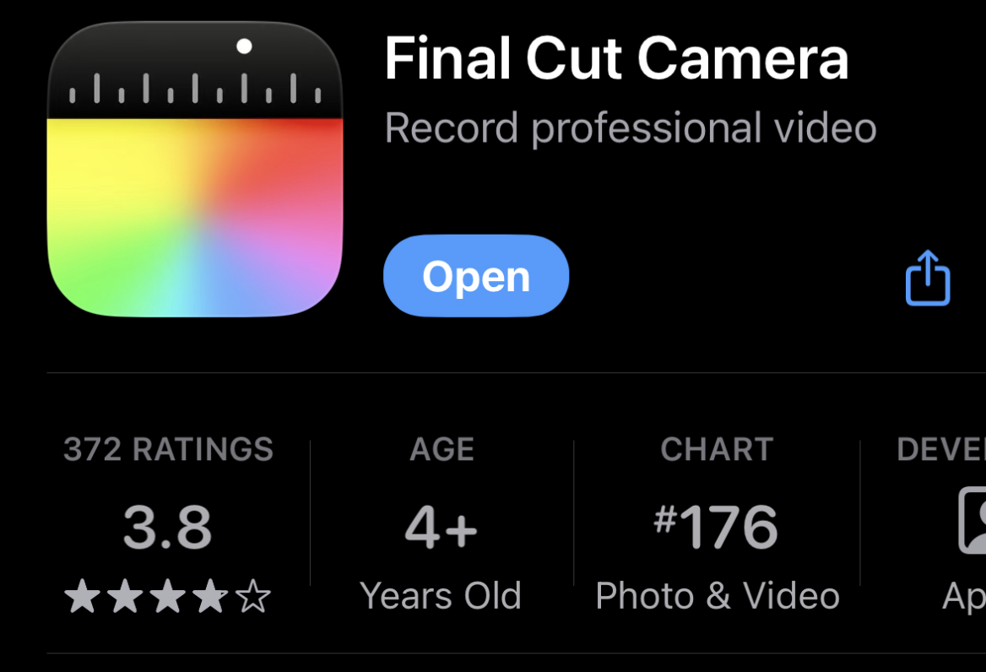Tap the Years Old label
The height and width of the screenshot is (672, 986).
pos(441,595)
